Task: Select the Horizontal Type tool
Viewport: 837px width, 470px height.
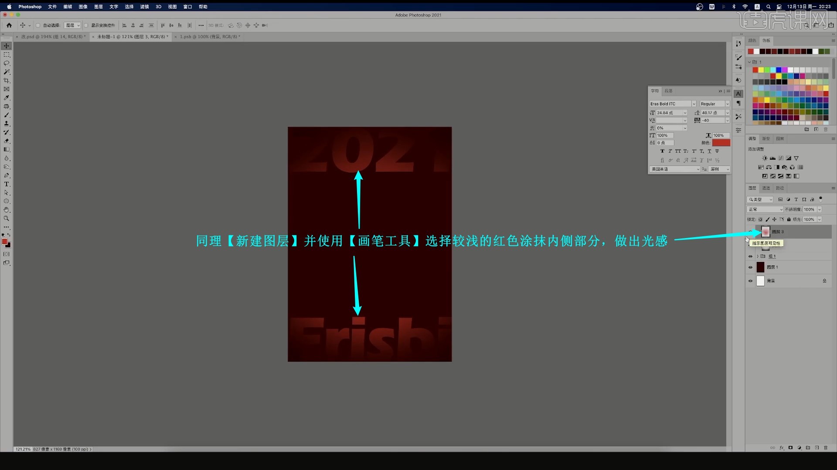Action: [7, 184]
